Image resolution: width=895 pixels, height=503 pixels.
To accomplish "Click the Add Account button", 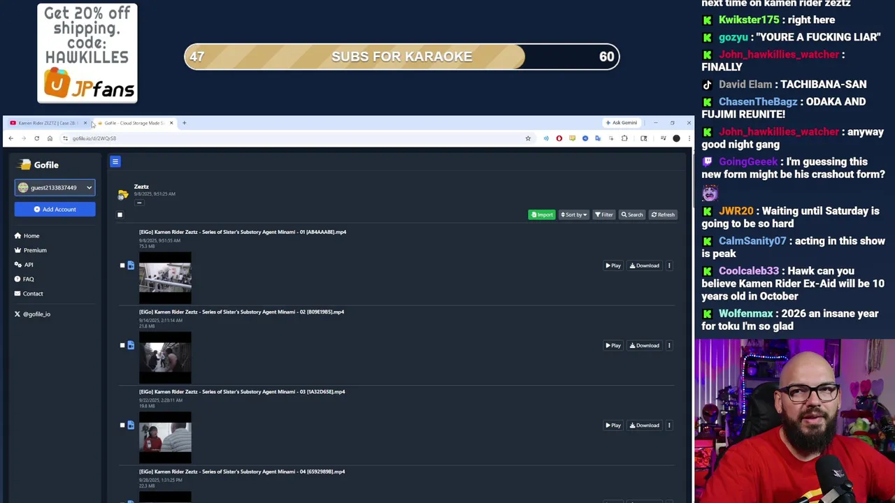I will click(x=55, y=210).
